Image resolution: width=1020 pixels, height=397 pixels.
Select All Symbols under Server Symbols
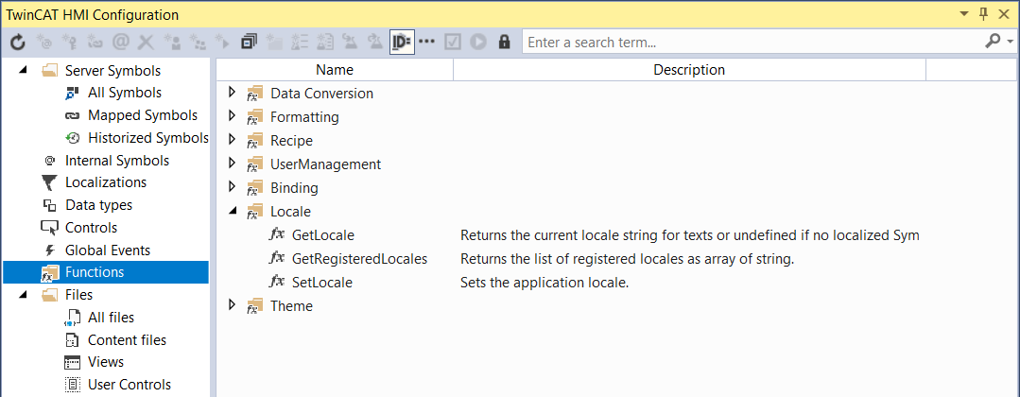[125, 93]
